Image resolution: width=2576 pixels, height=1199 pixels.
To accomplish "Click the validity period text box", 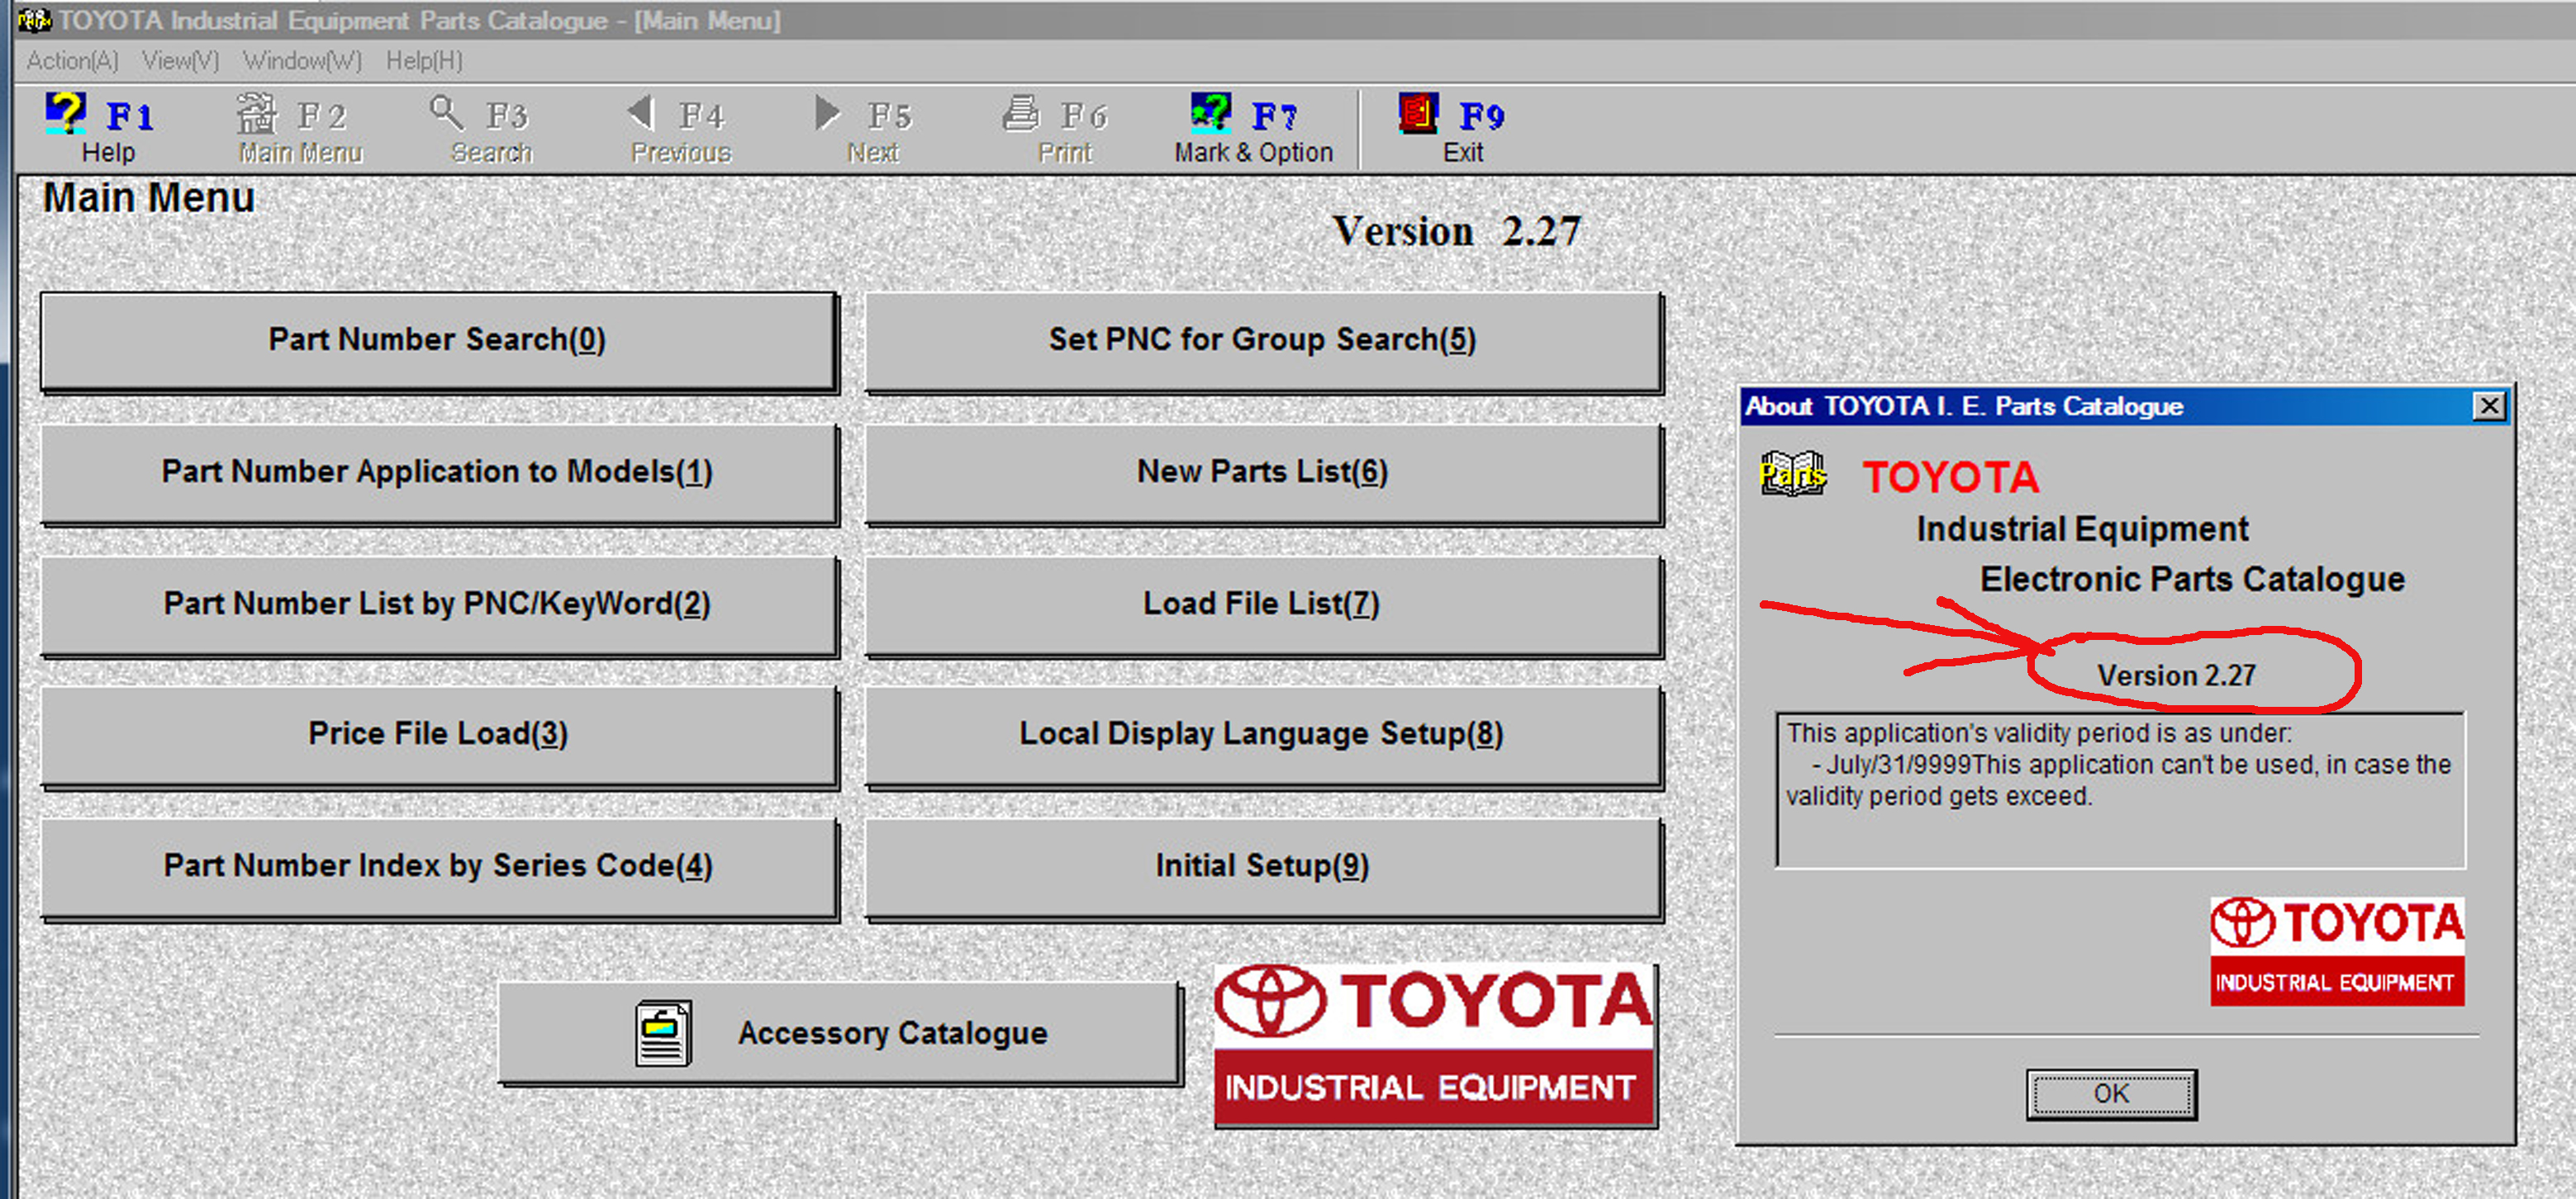I will [x=2119, y=789].
